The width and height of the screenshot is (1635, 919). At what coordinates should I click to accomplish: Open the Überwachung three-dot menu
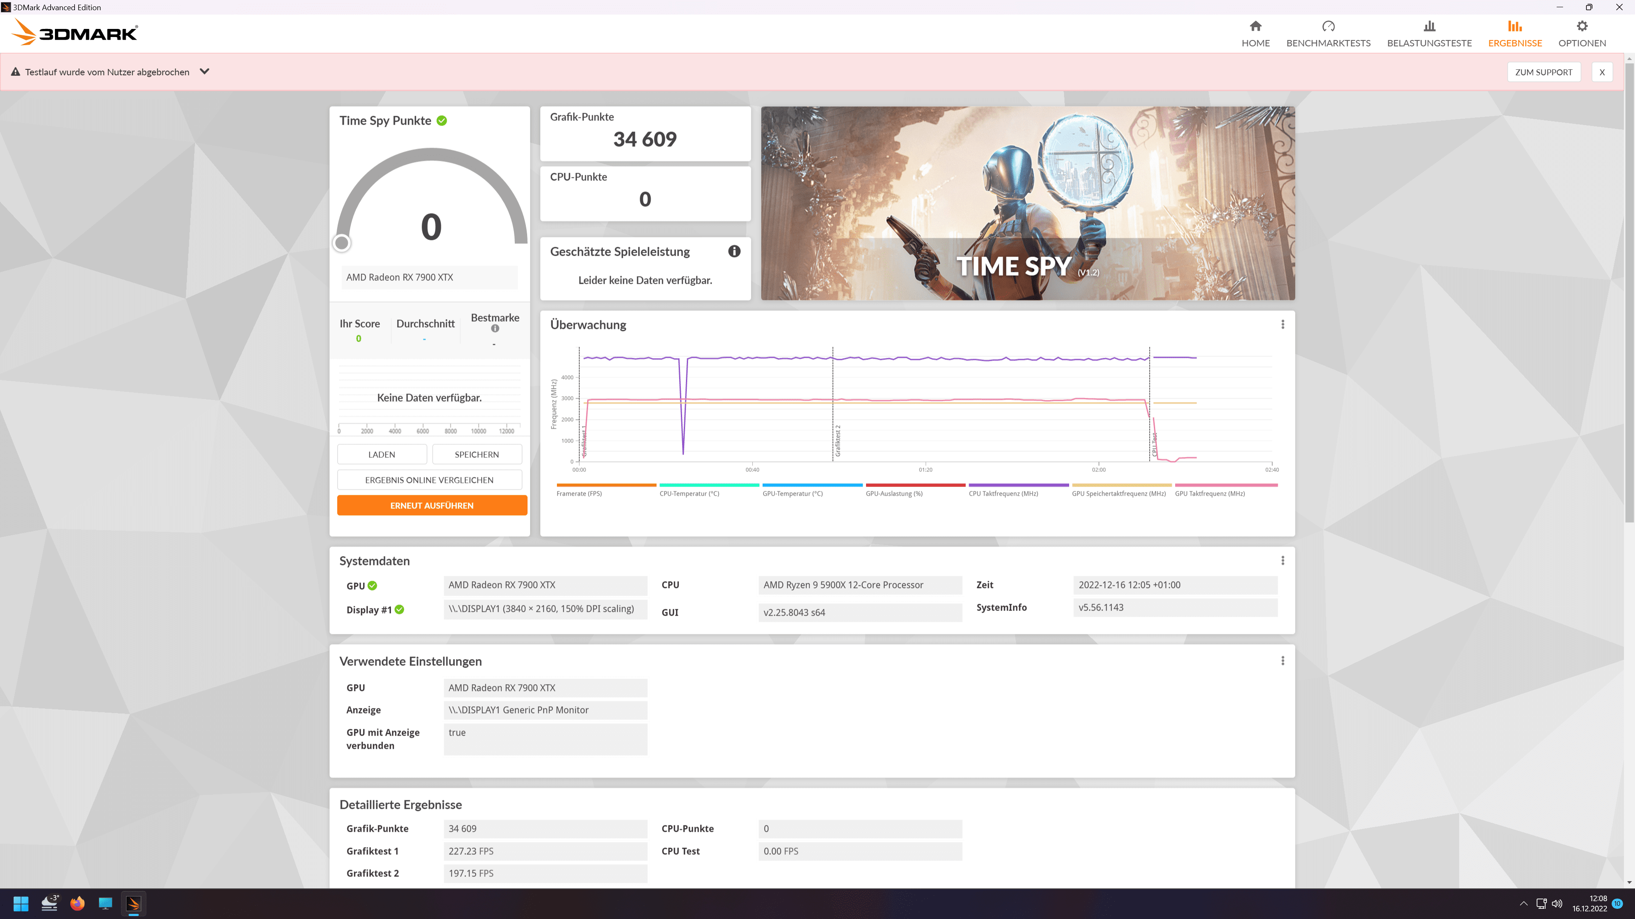1282,324
